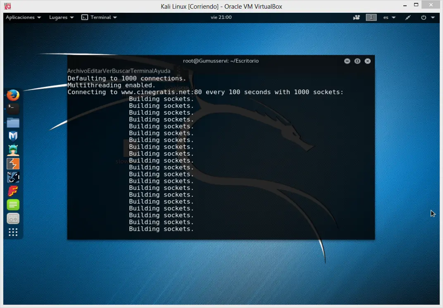
Task: Open the Tweak tool dock icon
Action: point(13,218)
